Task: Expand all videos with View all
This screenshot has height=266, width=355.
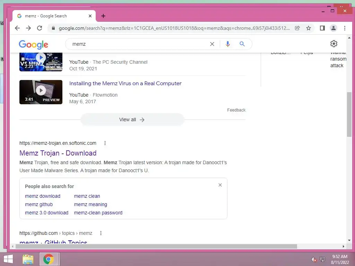Action: tap(132, 119)
